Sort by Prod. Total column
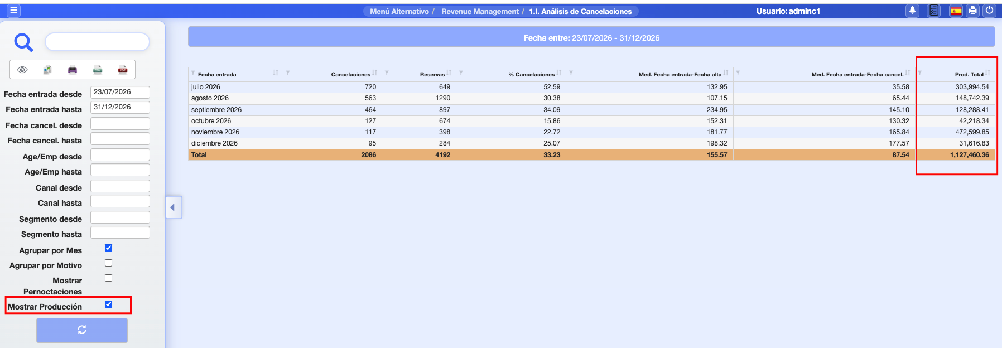Image resolution: width=1002 pixels, height=348 pixels. (x=988, y=73)
